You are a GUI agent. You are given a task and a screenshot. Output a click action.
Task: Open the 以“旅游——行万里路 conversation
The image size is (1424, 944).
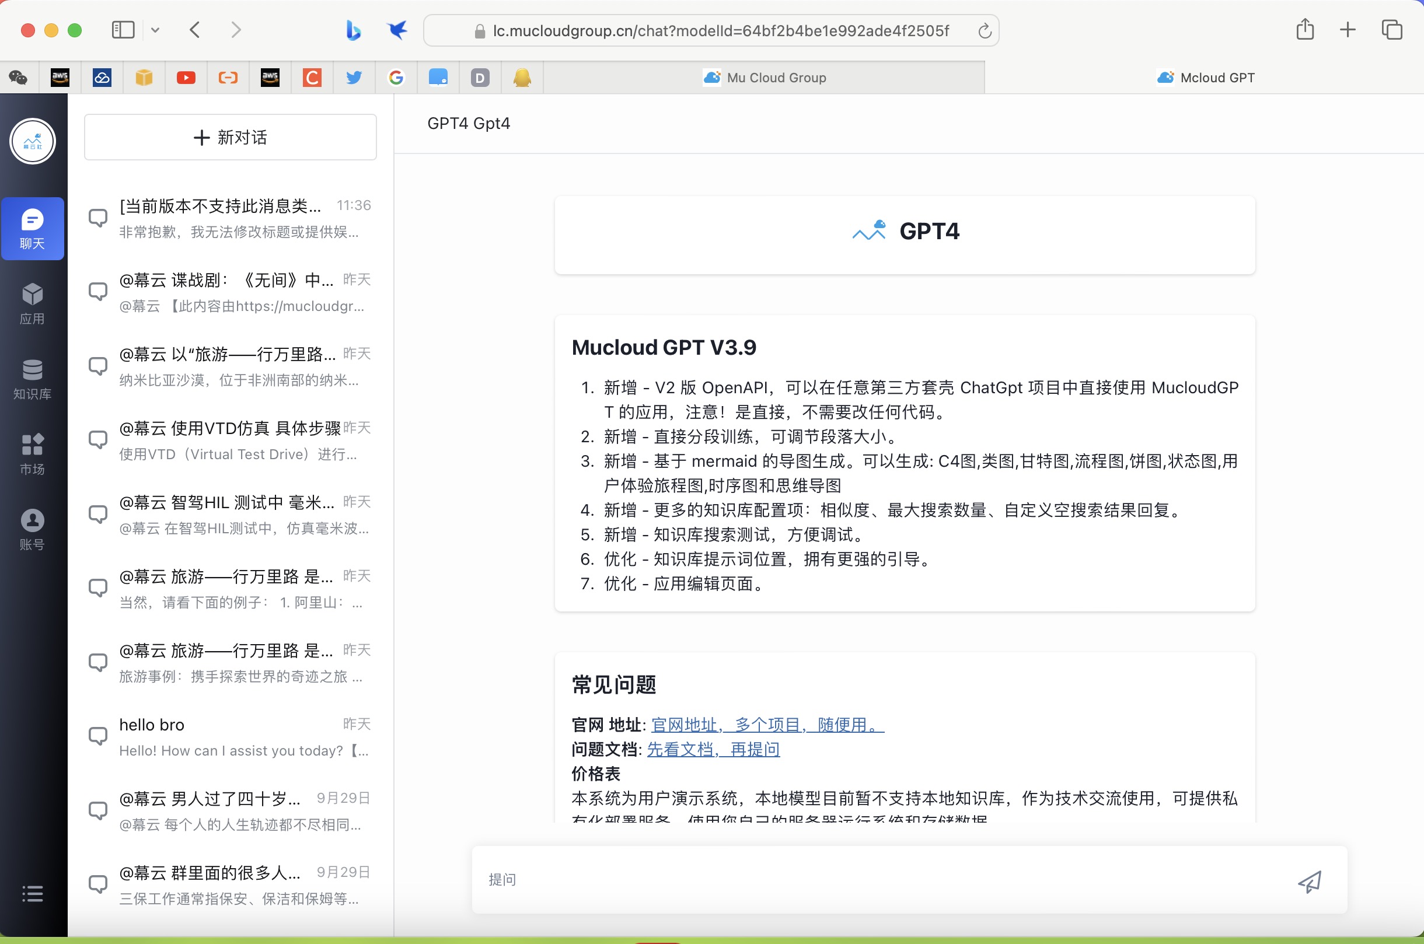(231, 366)
